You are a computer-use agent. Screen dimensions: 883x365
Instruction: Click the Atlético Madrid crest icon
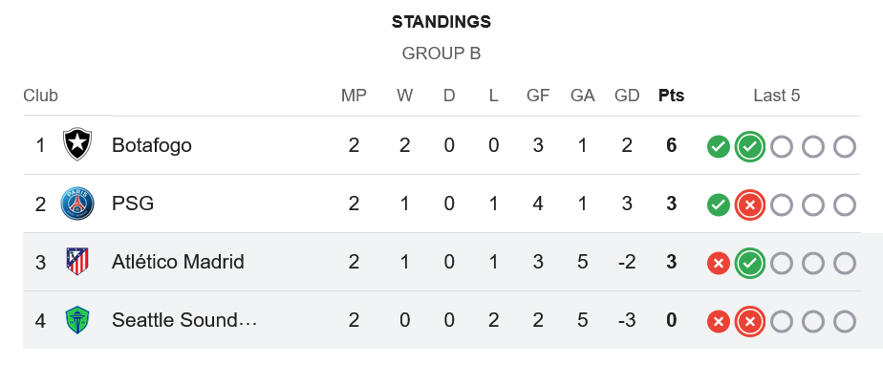(x=77, y=262)
